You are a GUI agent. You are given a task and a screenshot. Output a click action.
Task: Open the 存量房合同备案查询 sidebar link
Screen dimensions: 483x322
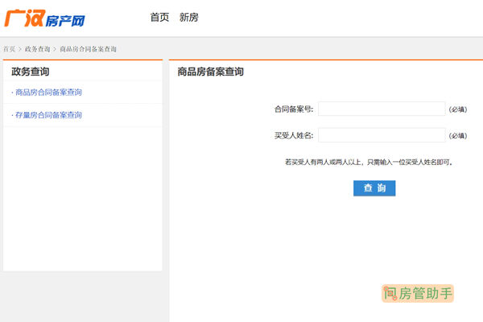pos(48,115)
